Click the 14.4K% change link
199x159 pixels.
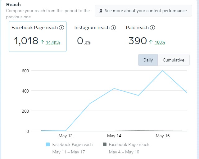[53, 42]
